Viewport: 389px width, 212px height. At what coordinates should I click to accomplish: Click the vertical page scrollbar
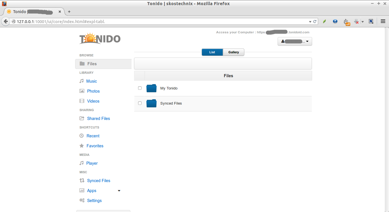click(387, 120)
